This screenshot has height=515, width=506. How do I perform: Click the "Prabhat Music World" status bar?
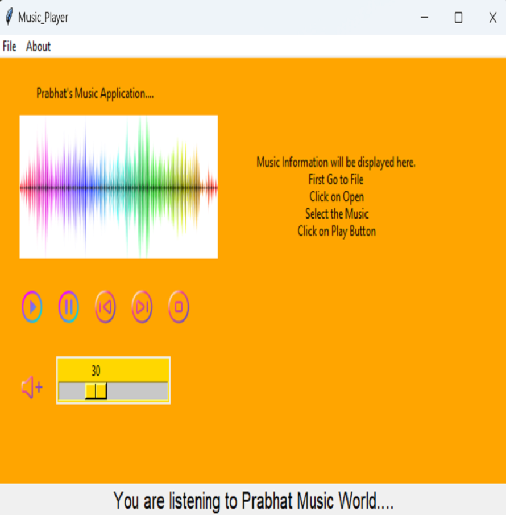[x=253, y=501]
